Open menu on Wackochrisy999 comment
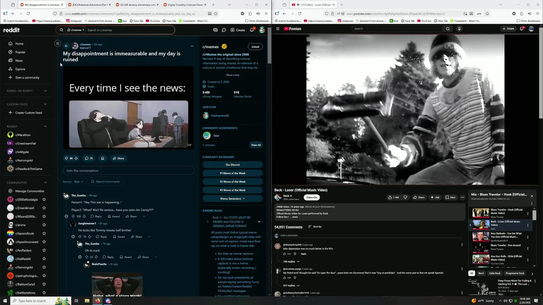The height and width of the screenshot is (305, 543). (462, 245)
